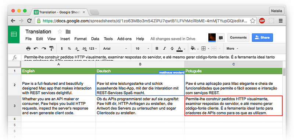Click the select-all corner box
The height and width of the screenshot is (140, 294).
point(14,64)
